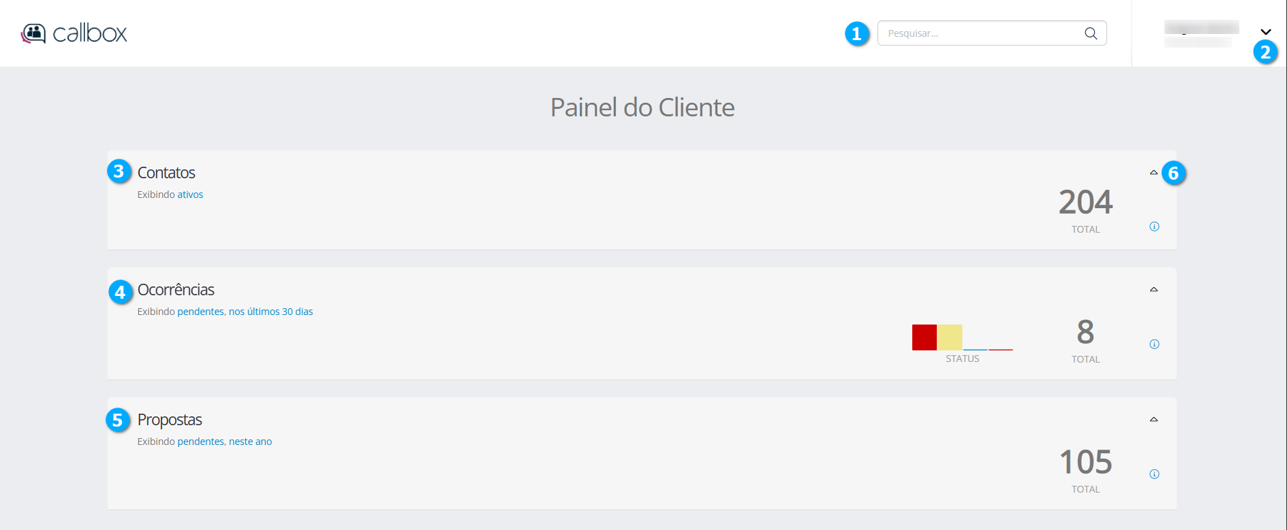The width and height of the screenshot is (1287, 530).
Task: Open the user account dropdown arrow
Action: coord(1266,32)
